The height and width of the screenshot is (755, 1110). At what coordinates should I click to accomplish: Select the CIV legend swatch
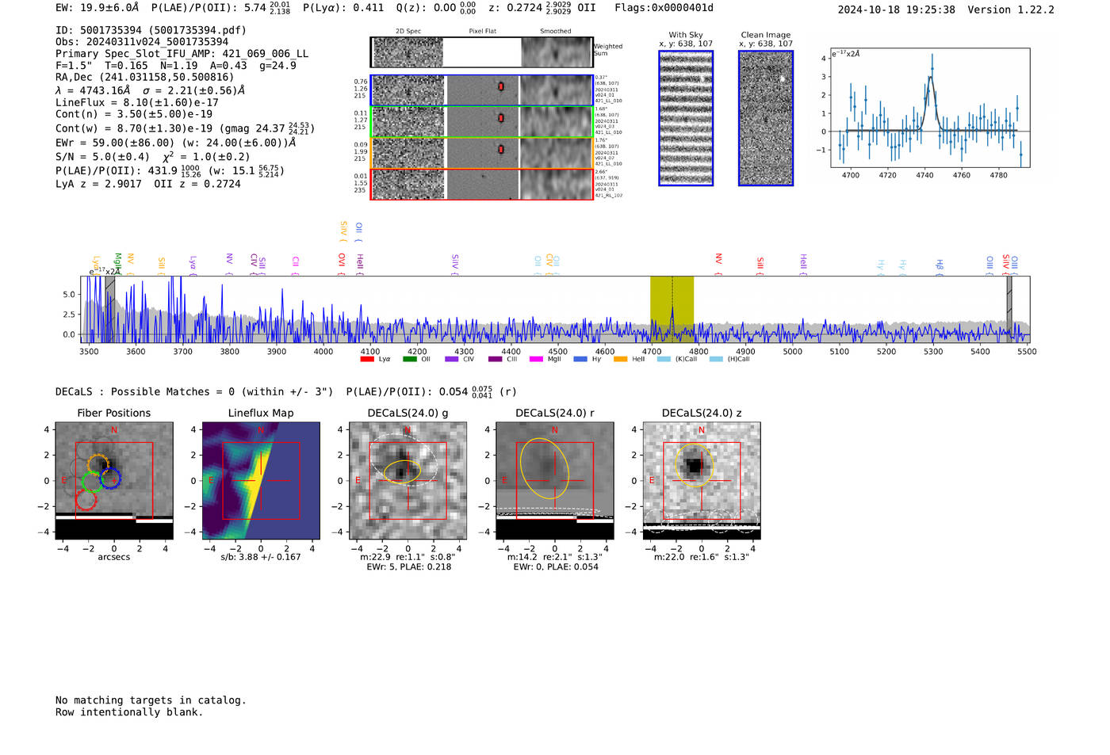point(452,360)
